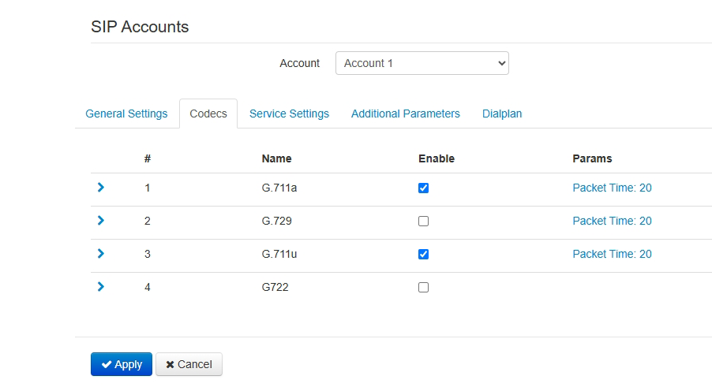Switch to the General Settings tab

pos(126,114)
